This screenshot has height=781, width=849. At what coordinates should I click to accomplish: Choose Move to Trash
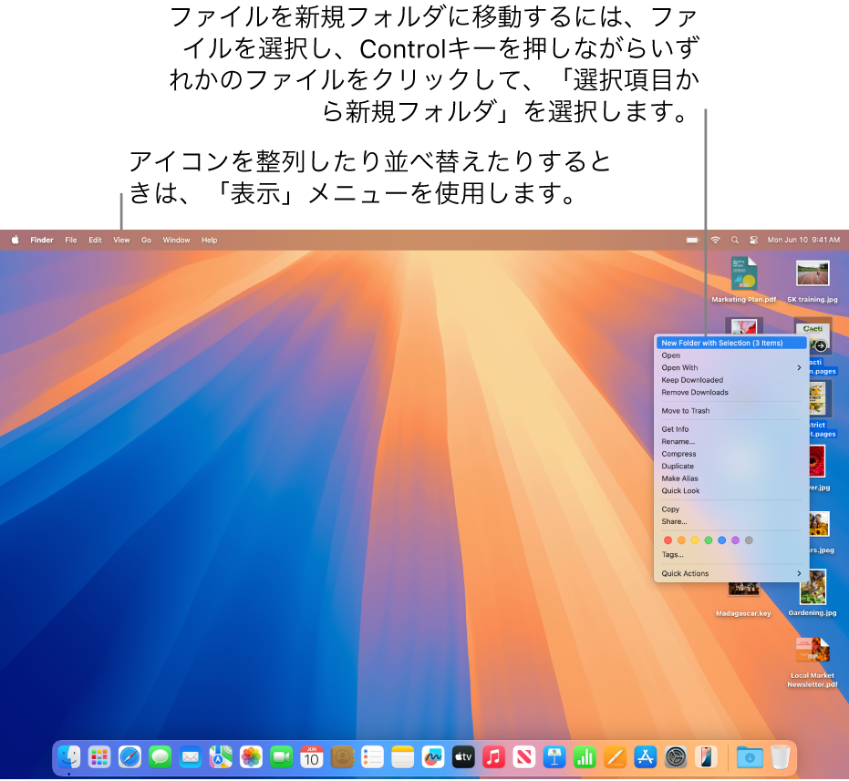[731, 411]
